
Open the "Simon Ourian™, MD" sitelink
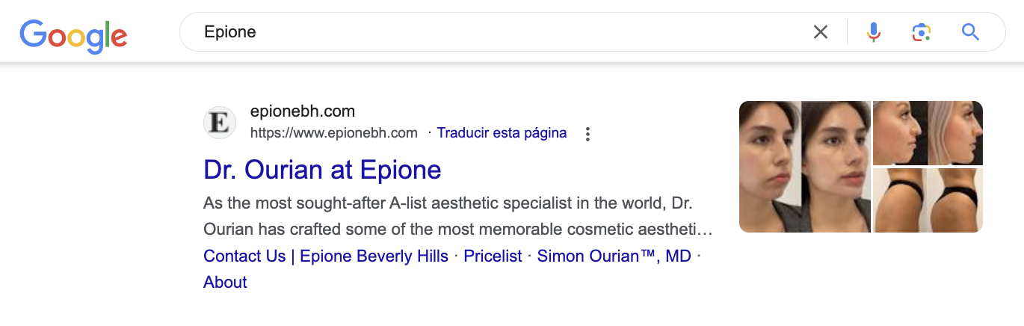[614, 256]
